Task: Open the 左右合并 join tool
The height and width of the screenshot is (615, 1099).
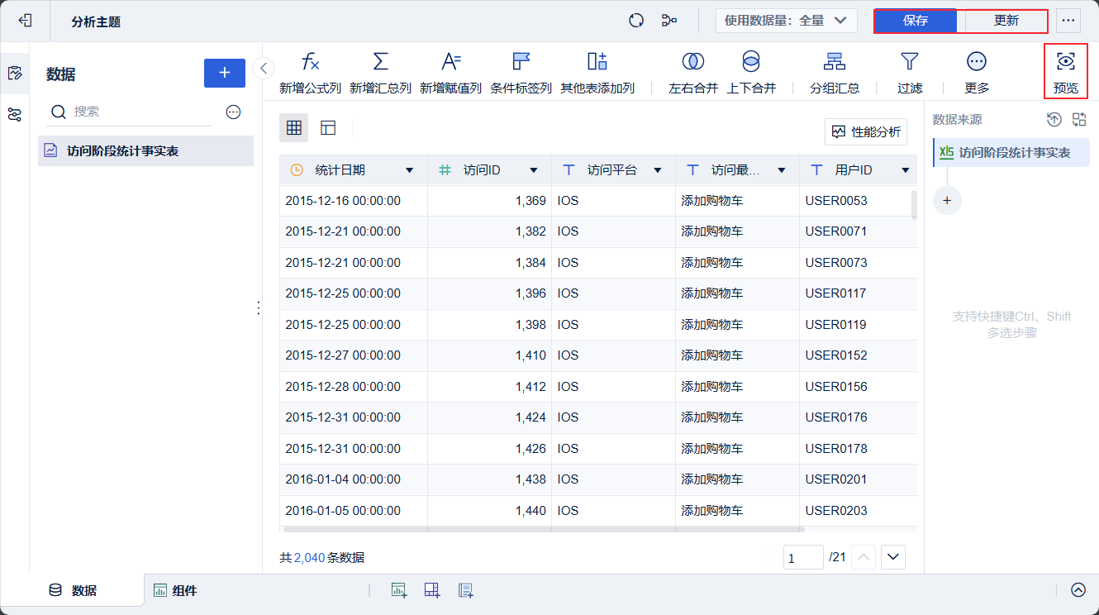Action: pyautogui.click(x=692, y=62)
